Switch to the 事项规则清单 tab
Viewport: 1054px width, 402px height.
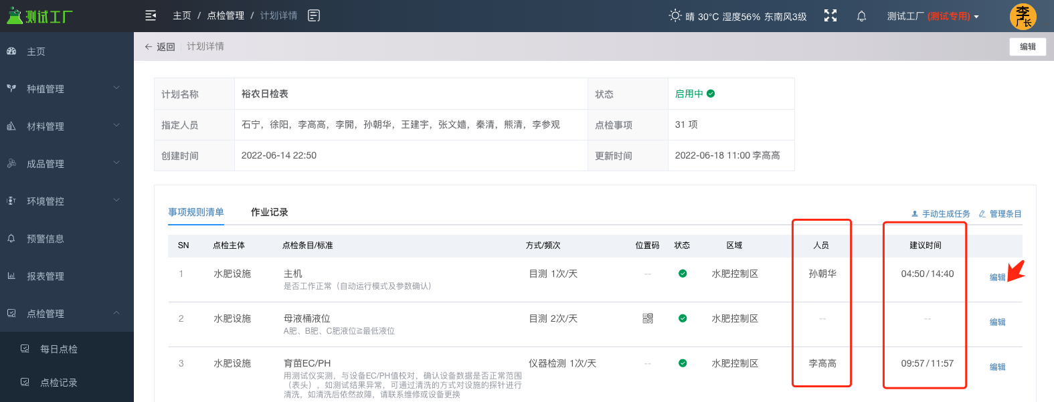[196, 212]
